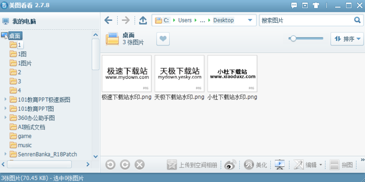Click the 美化 beautify button

pos(255,165)
